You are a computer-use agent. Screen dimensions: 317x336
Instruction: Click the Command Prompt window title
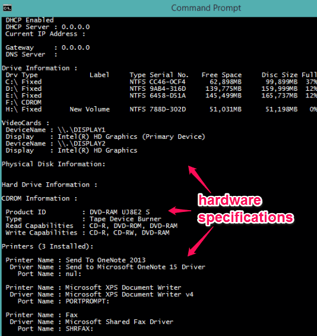(x=206, y=8)
